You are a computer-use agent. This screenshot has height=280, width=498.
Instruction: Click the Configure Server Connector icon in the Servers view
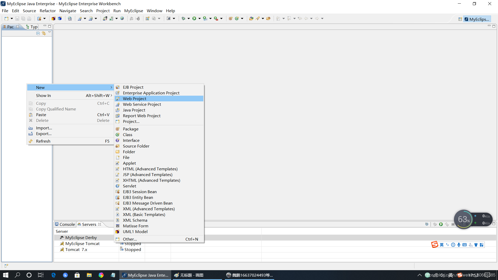click(427, 224)
